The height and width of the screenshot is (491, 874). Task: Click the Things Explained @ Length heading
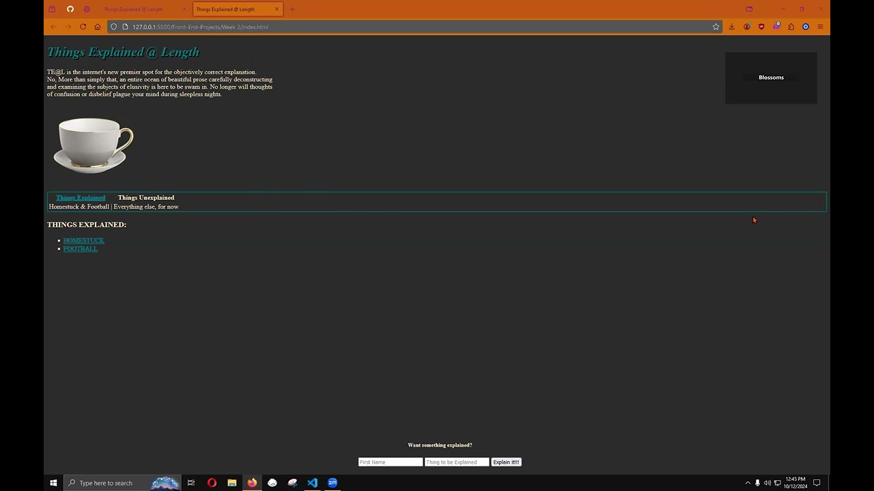123,52
